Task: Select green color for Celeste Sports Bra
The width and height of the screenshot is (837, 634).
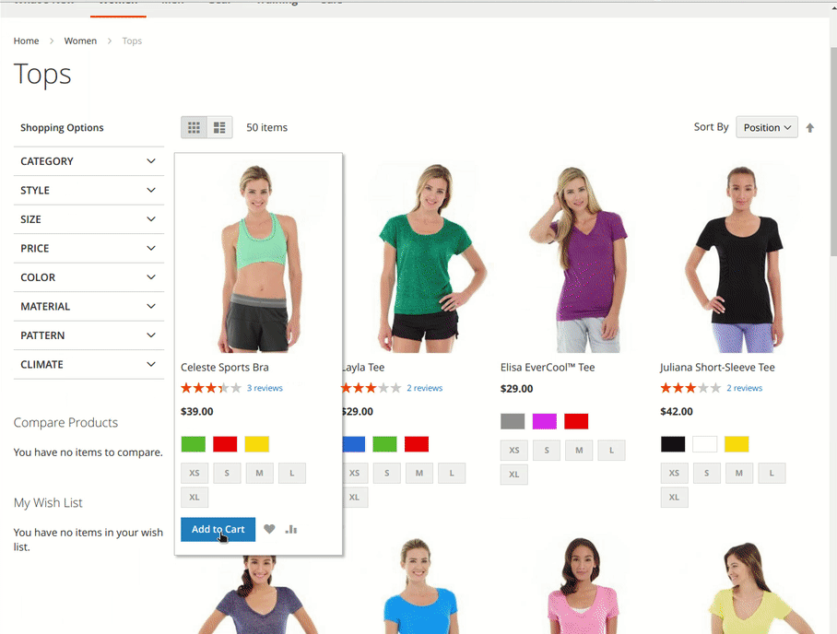Action: [x=194, y=444]
